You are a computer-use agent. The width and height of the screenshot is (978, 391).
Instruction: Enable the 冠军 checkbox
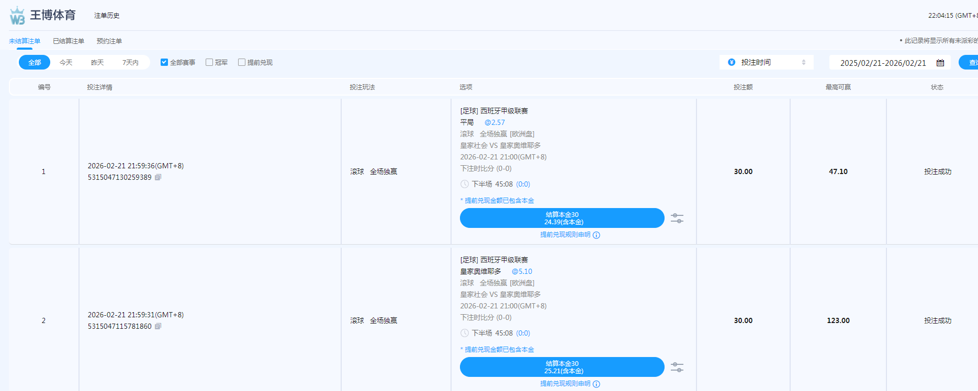209,62
